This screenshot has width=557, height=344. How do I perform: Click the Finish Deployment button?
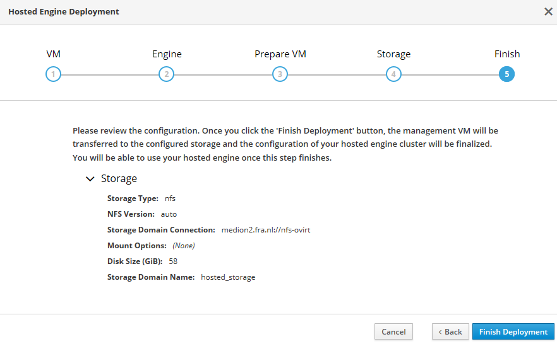[x=513, y=331]
